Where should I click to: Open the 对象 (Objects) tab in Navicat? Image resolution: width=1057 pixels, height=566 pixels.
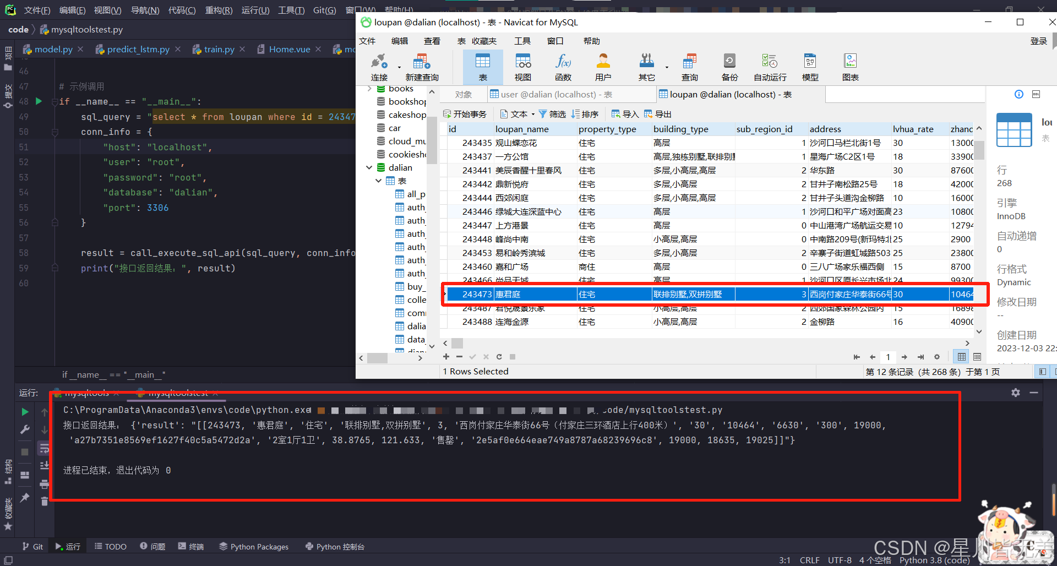tap(463, 94)
